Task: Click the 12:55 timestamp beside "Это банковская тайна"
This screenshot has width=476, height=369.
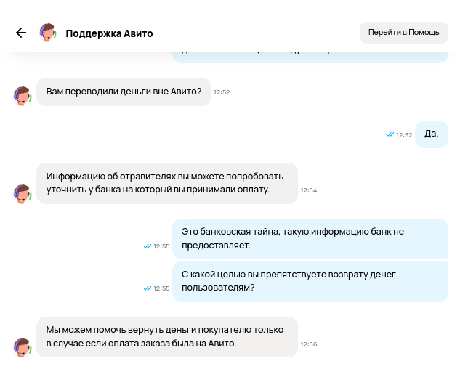Action: (x=161, y=246)
